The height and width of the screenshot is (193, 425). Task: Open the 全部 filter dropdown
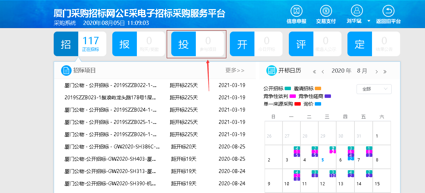[x=374, y=89]
